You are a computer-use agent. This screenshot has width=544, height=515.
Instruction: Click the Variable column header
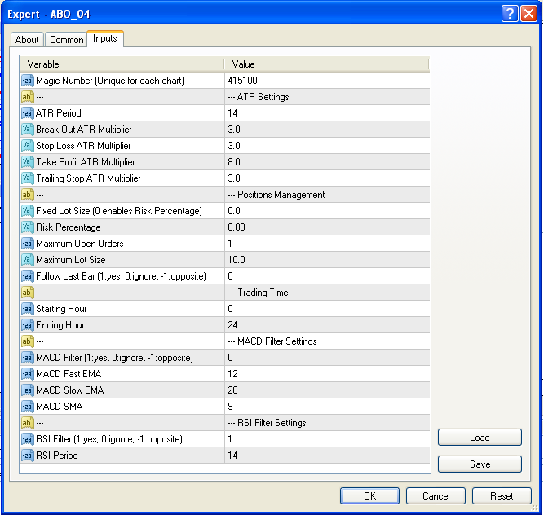(x=122, y=64)
